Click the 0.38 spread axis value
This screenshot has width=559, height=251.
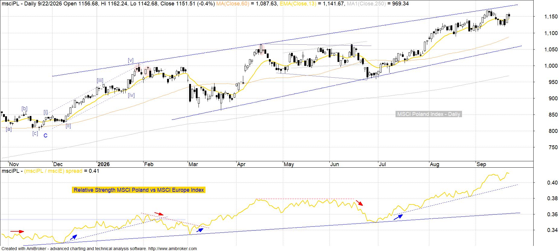pos(552,198)
